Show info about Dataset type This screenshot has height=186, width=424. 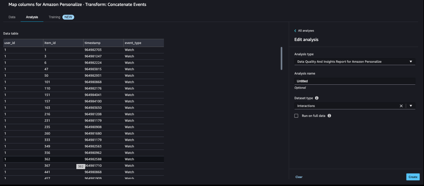[x=317, y=98]
